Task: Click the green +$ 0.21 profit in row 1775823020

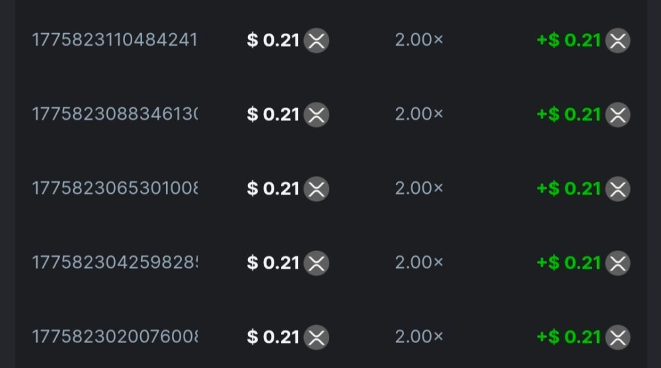Action: click(x=569, y=337)
